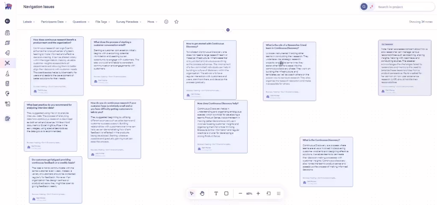Image resolution: width=437 pixels, height=205 pixels.
Task: Toggle the dot grid icon
Action: [278, 193]
